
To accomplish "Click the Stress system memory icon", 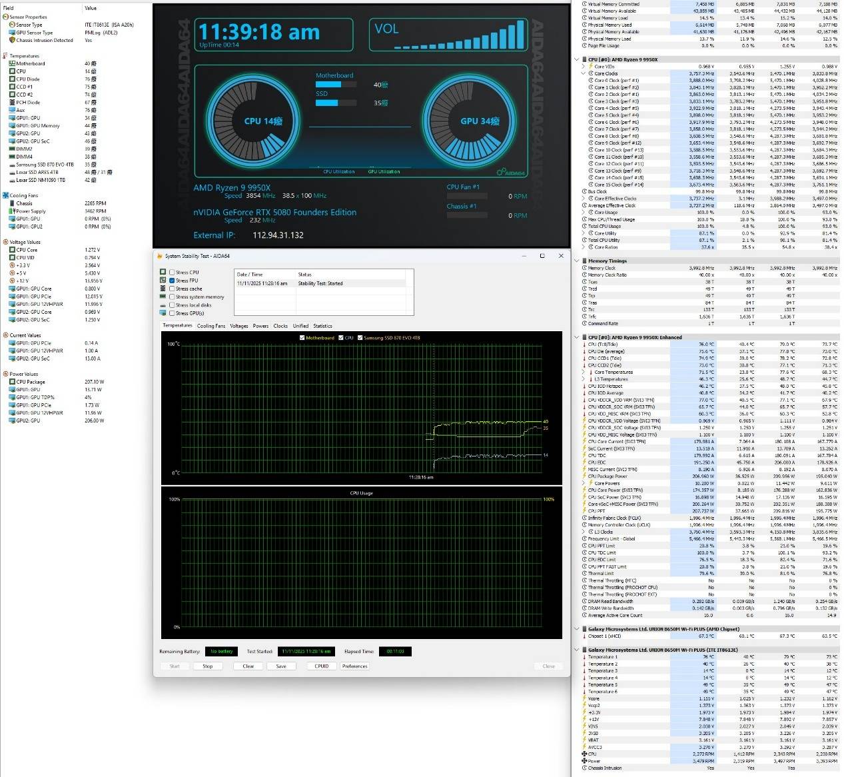I will 163,297.
